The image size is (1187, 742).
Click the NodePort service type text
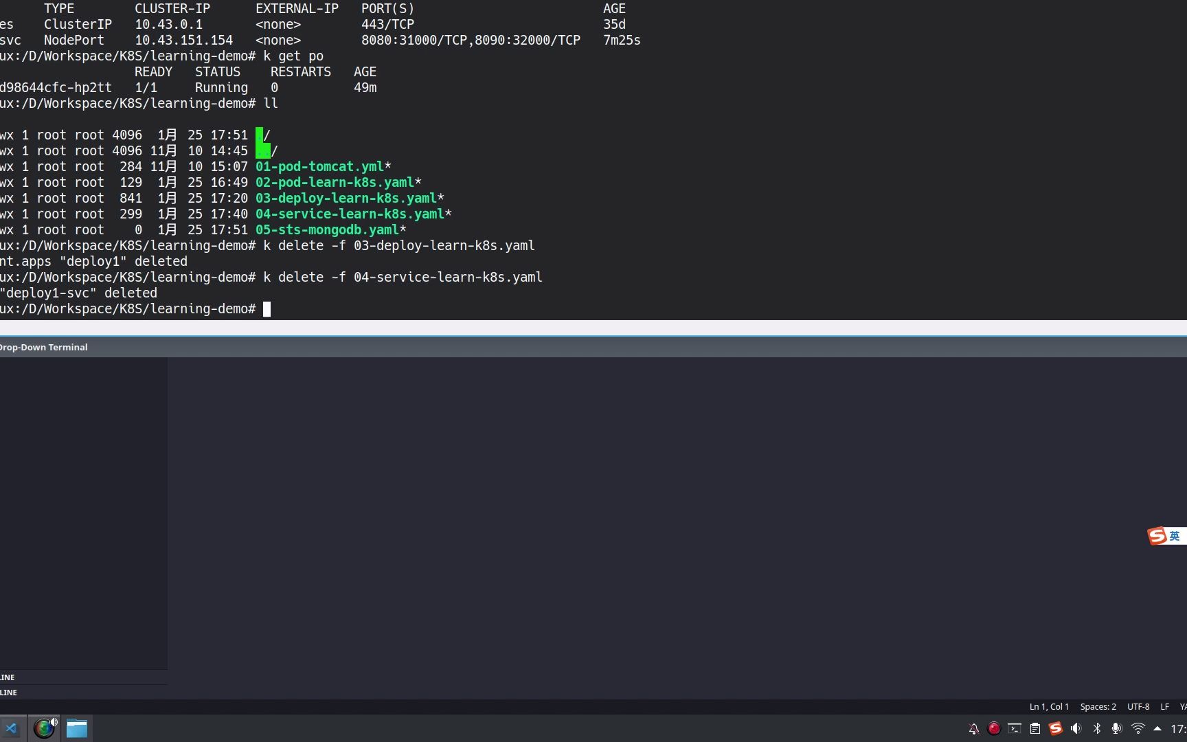[x=74, y=40]
